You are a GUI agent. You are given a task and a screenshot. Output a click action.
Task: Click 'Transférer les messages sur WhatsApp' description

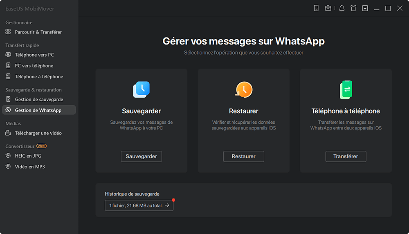(346, 125)
